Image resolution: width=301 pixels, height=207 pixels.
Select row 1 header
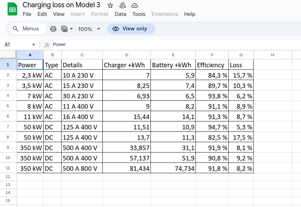tap(8, 65)
